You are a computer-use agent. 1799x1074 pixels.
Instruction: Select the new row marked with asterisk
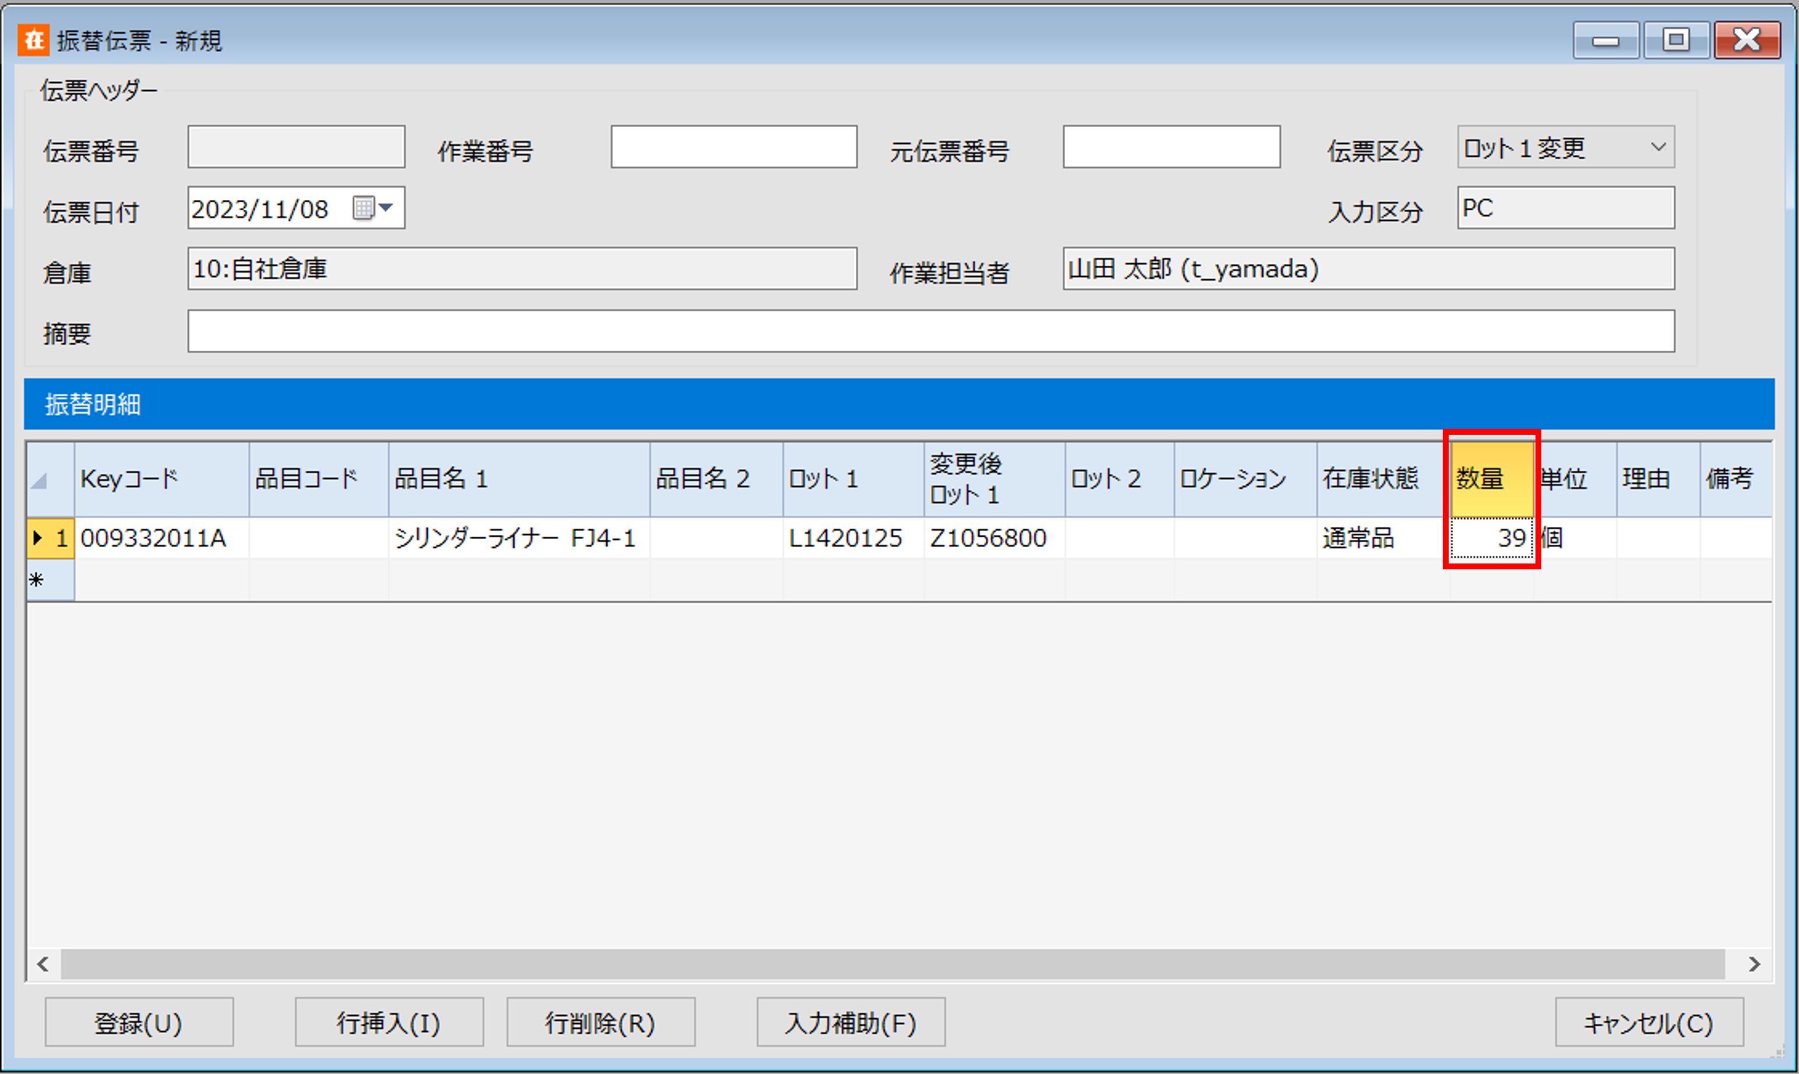coord(50,580)
